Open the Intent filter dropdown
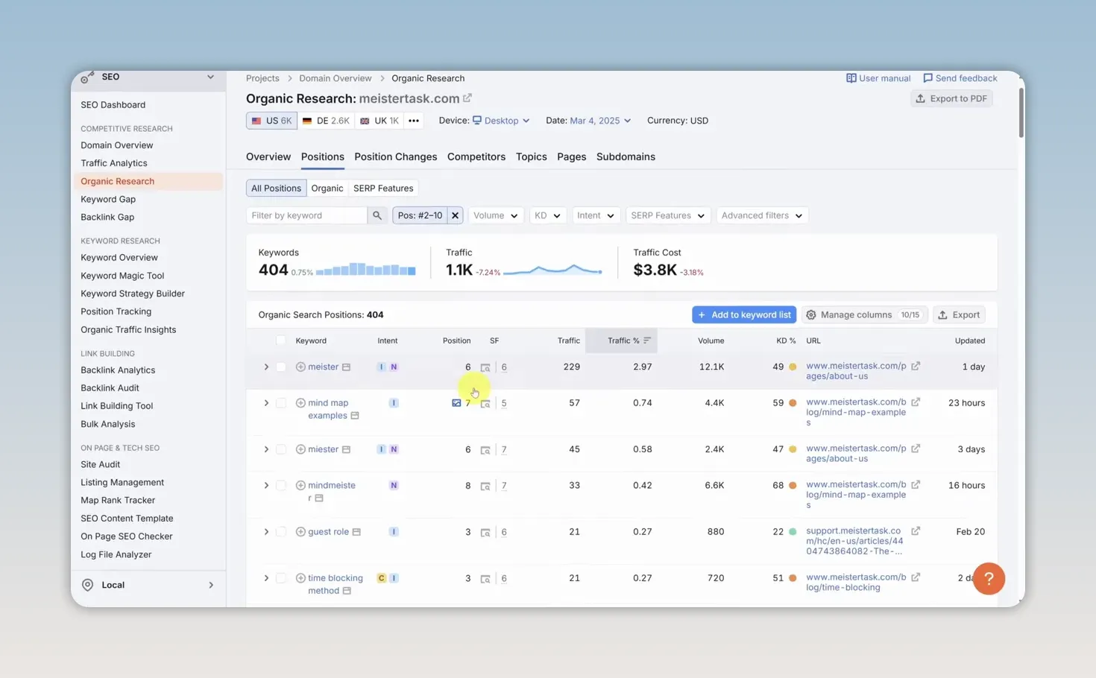The image size is (1096, 678). click(596, 215)
